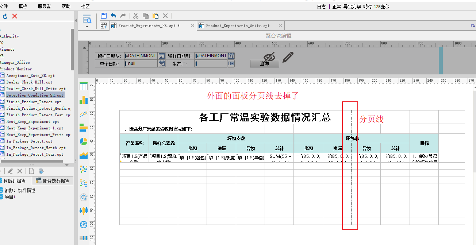The image size is (476, 245).
Task: Insert a line chart from side toolbar
Action: tap(84, 114)
